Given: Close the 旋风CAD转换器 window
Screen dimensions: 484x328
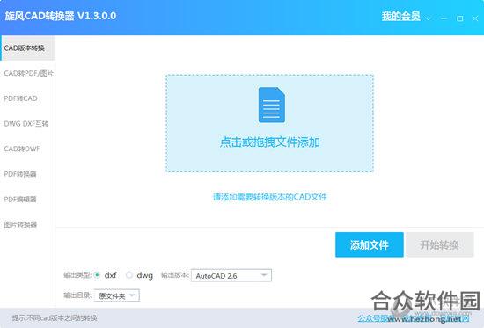Looking at the screenshot, I should click(x=475, y=18).
